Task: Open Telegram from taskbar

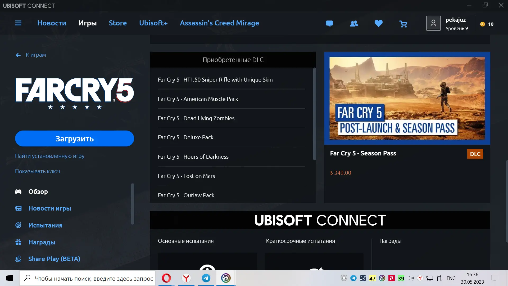Action: (x=206, y=278)
